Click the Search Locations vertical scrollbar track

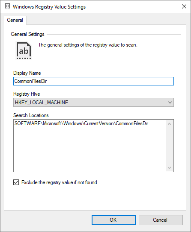[x=169, y=146]
